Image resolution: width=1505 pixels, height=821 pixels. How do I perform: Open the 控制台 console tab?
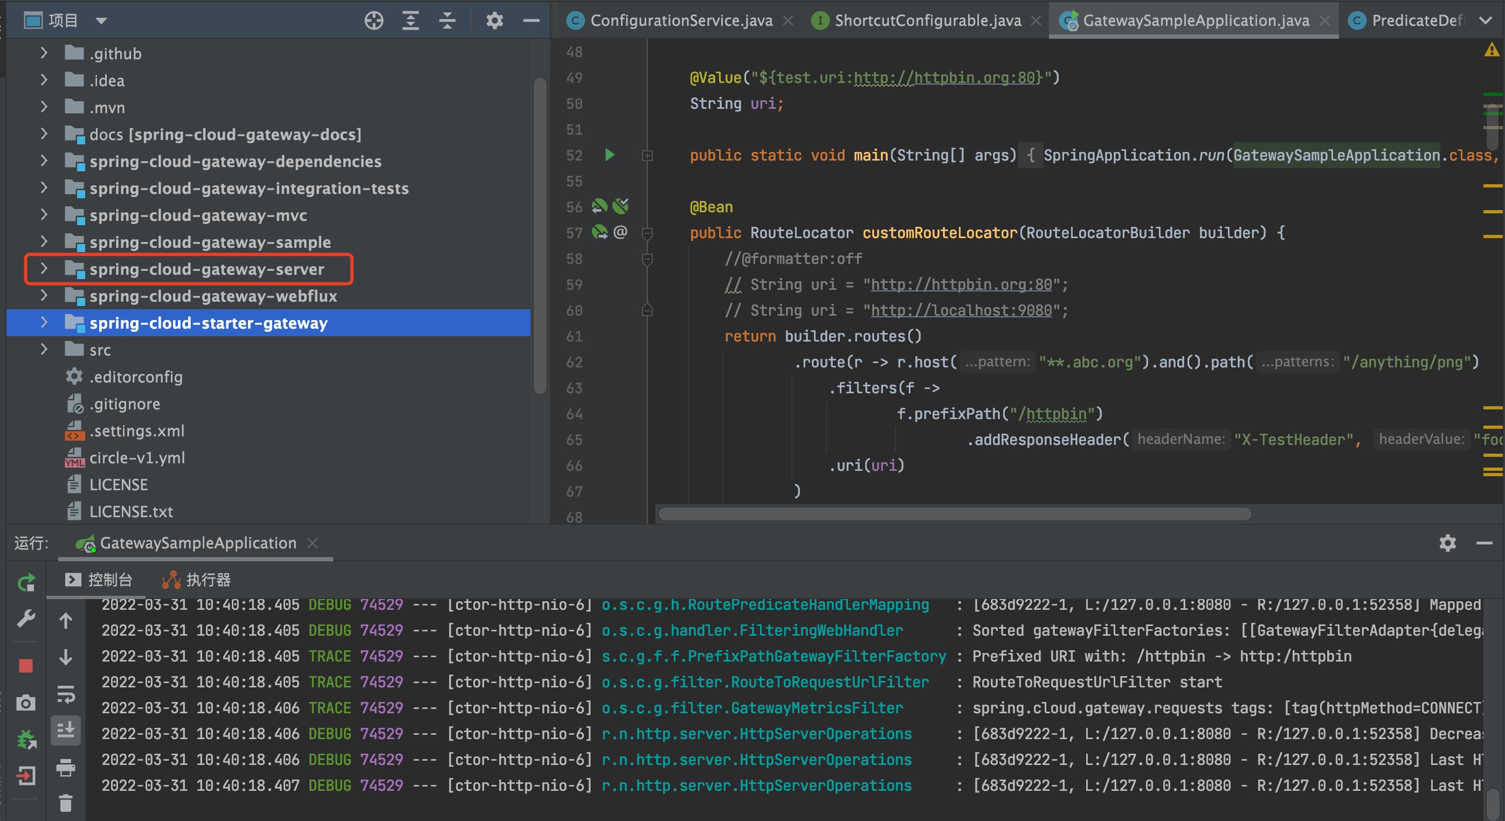click(x=98, y=579)
